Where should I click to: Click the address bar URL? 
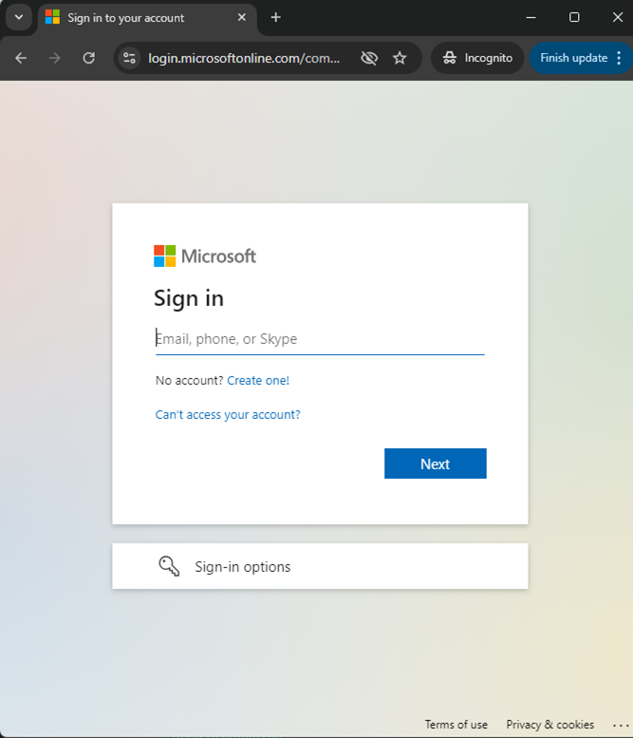click(244, 58)
